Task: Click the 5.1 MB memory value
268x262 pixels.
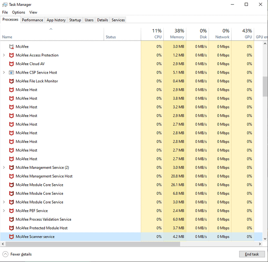Action: (x=178, y=72)
